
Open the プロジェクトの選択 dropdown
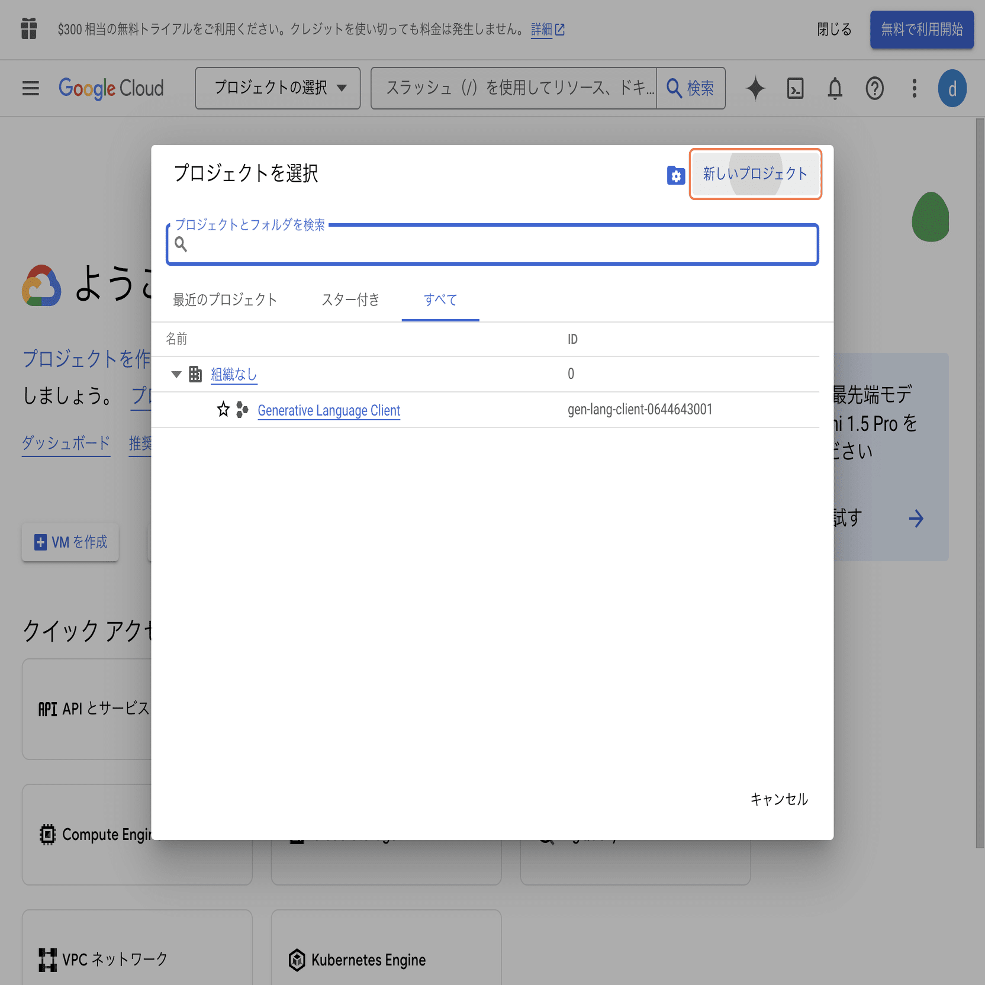pyautogui.click(x=278, y=88)
